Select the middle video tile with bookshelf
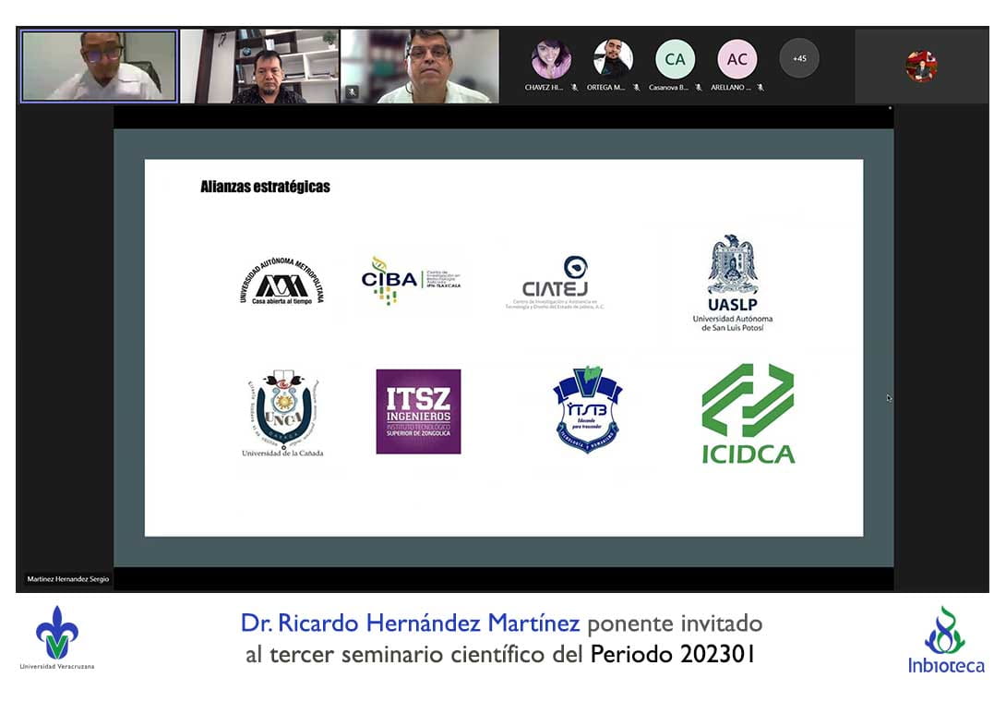Image resolution: width=1006 pixels, height=702 pixels. point(259,66)
